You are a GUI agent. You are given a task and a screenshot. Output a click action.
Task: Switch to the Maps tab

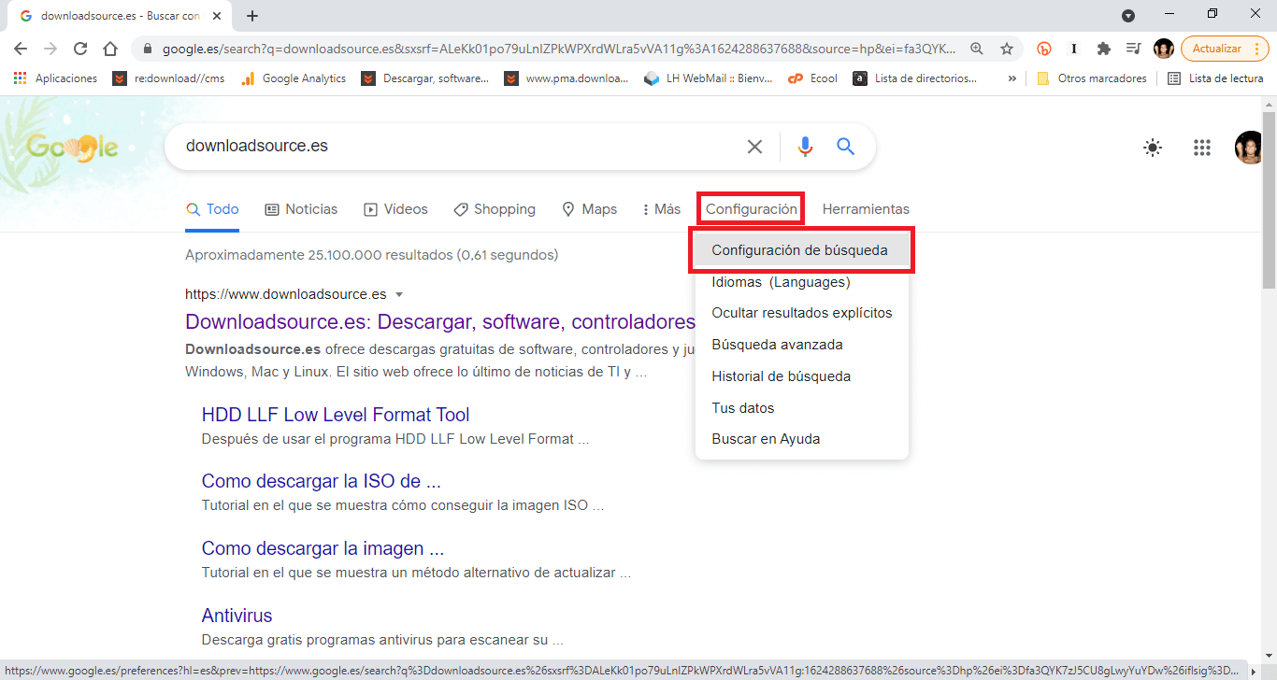click(x=589, y=209)
